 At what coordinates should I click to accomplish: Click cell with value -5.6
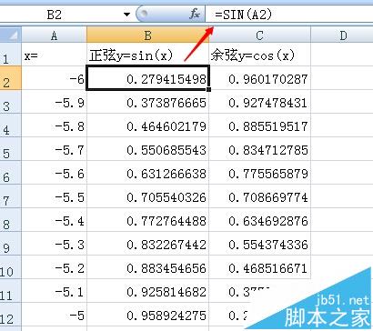55,173
